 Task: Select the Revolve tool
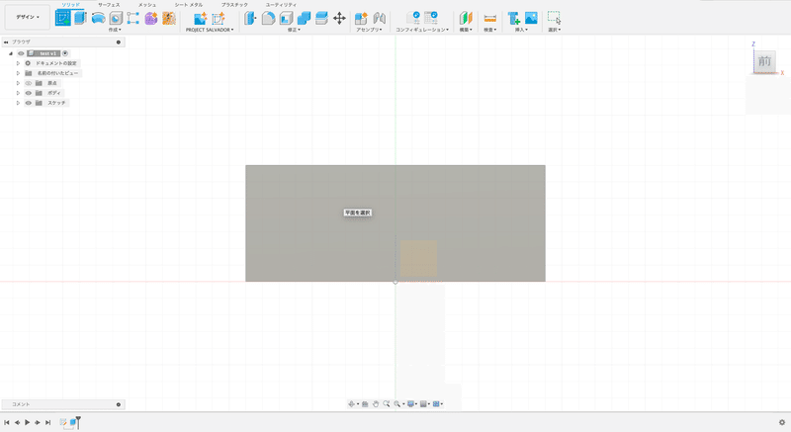click(98, 18)
